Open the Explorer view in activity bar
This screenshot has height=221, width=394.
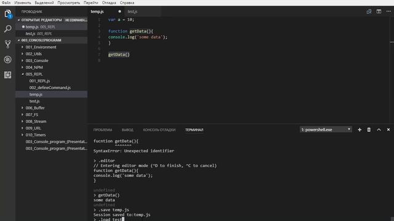click(x=8, y=14)
